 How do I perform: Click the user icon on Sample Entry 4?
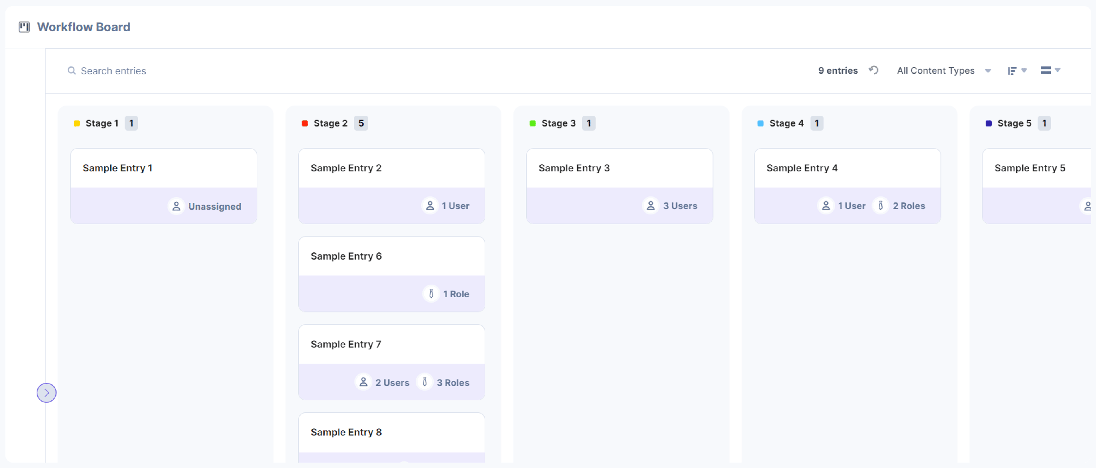[x=826, y=206]
